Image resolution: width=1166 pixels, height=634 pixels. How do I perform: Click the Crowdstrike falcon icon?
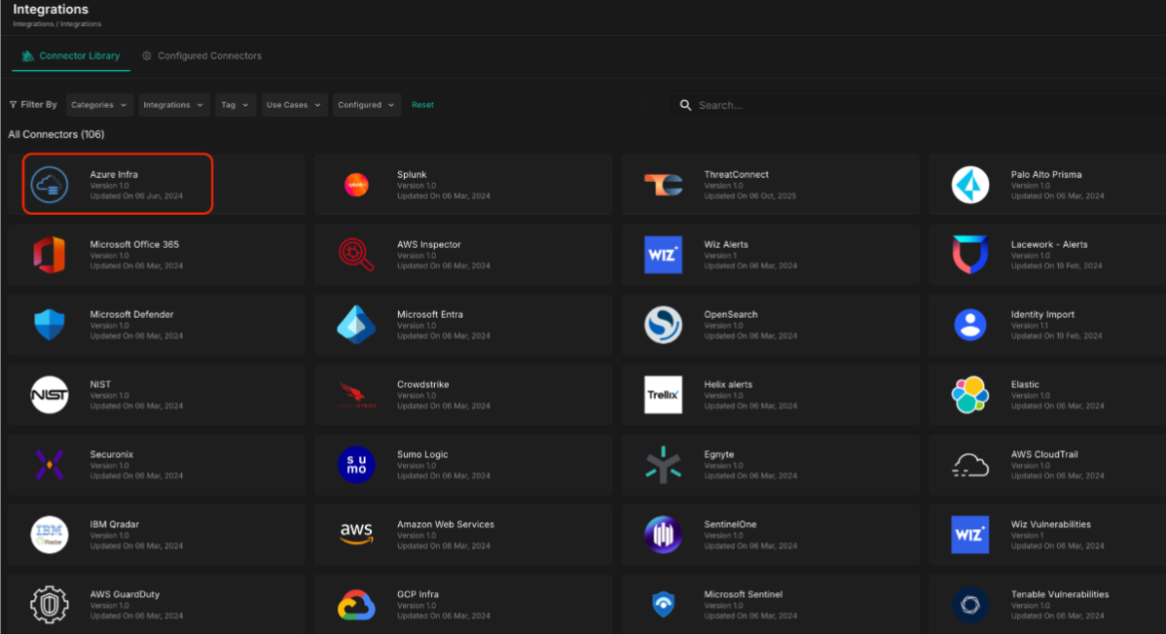(x=356, y=394)
